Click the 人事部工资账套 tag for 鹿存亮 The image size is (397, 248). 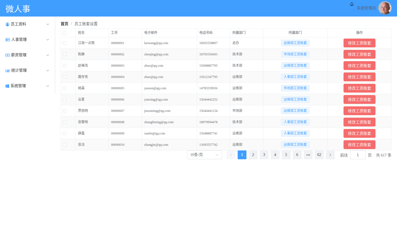(x=295, y=77)
